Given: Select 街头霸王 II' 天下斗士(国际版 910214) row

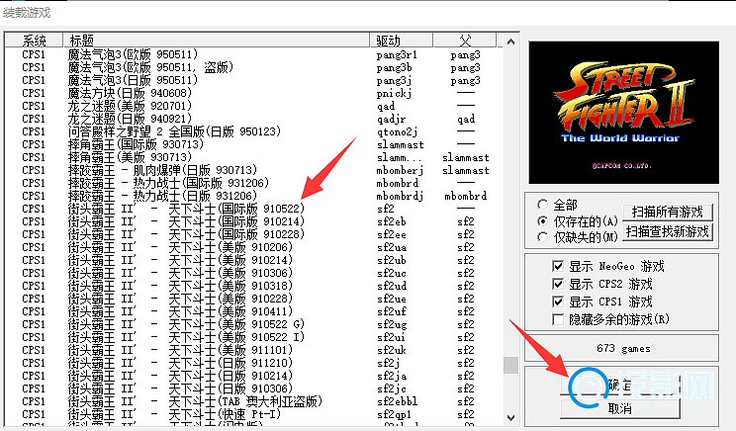Looking at the screenshot, I should 253,221.
